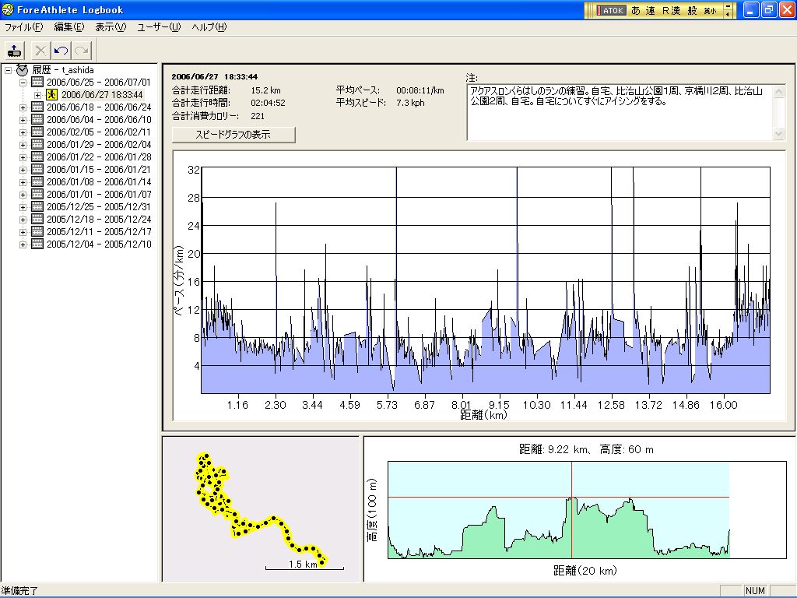Image resolution: width=797 pixels, height=598 pixels.
Task: Click calendar icon for week 2006/01/08 - 2006/01/14
Action: point(37,181)
